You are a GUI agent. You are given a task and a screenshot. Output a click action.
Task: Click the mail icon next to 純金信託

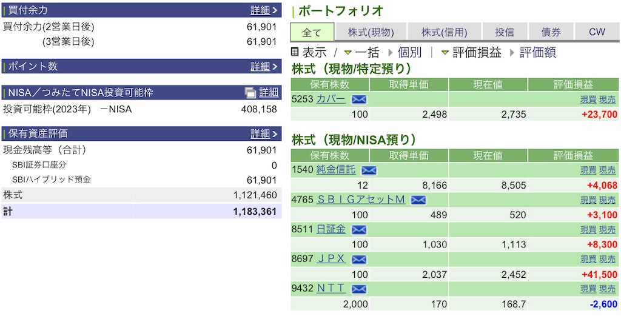(369, 170)
